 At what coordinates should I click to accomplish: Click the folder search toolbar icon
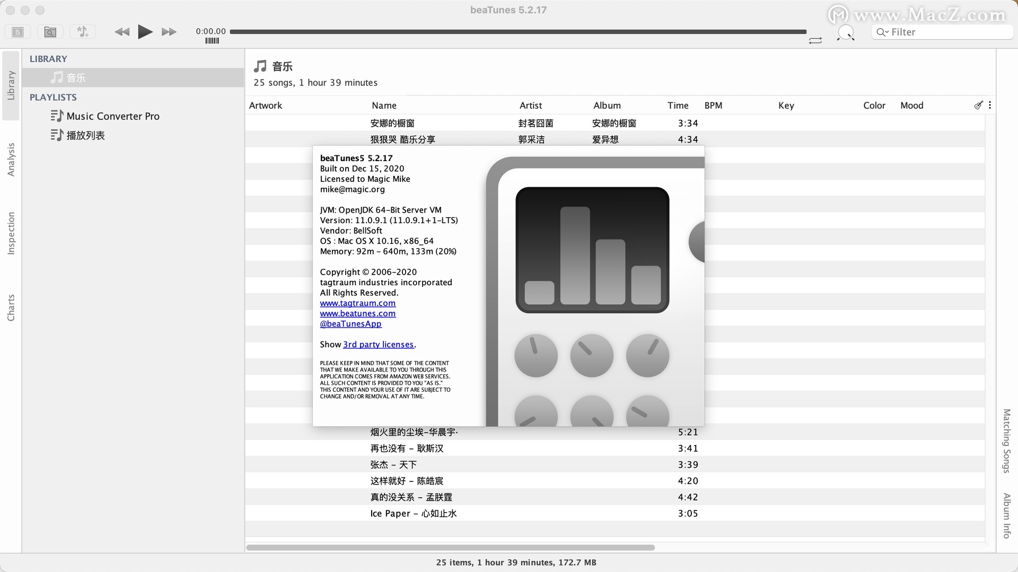point(49,32)
